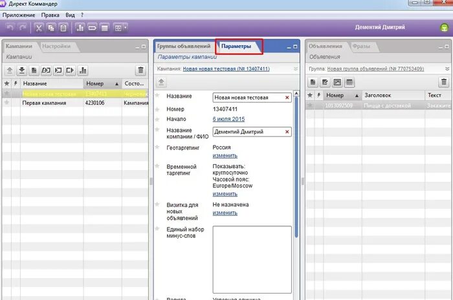The height and width of the screenshot is (300, 453).
Task: Click the Cut scissors icon
Action: click(x=39, y=28)
